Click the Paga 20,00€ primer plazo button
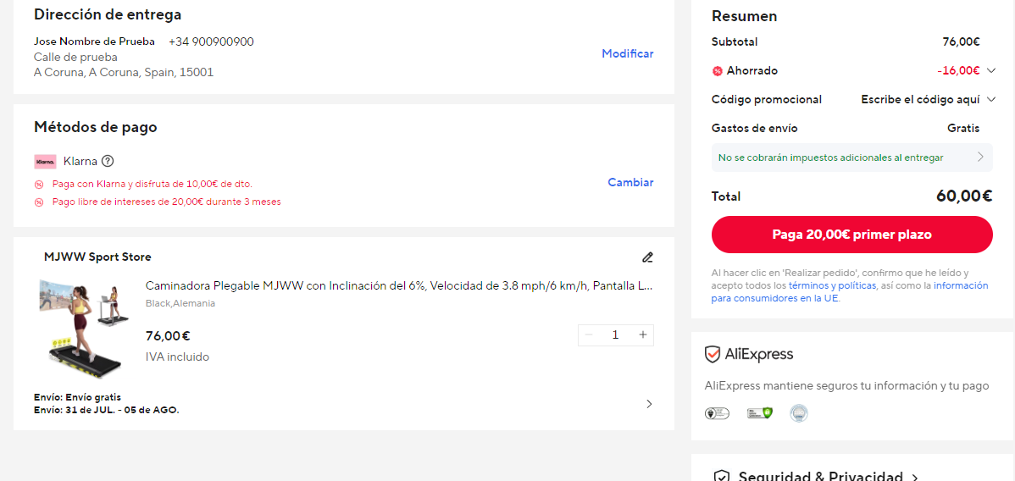Screen dimensions: 1015x481 pyautogui.click(x=851, y=235)
